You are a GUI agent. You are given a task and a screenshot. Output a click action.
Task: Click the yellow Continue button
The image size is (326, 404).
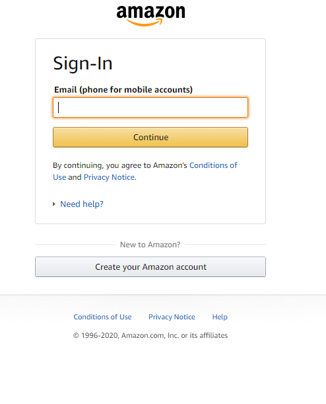click(150, 137)
